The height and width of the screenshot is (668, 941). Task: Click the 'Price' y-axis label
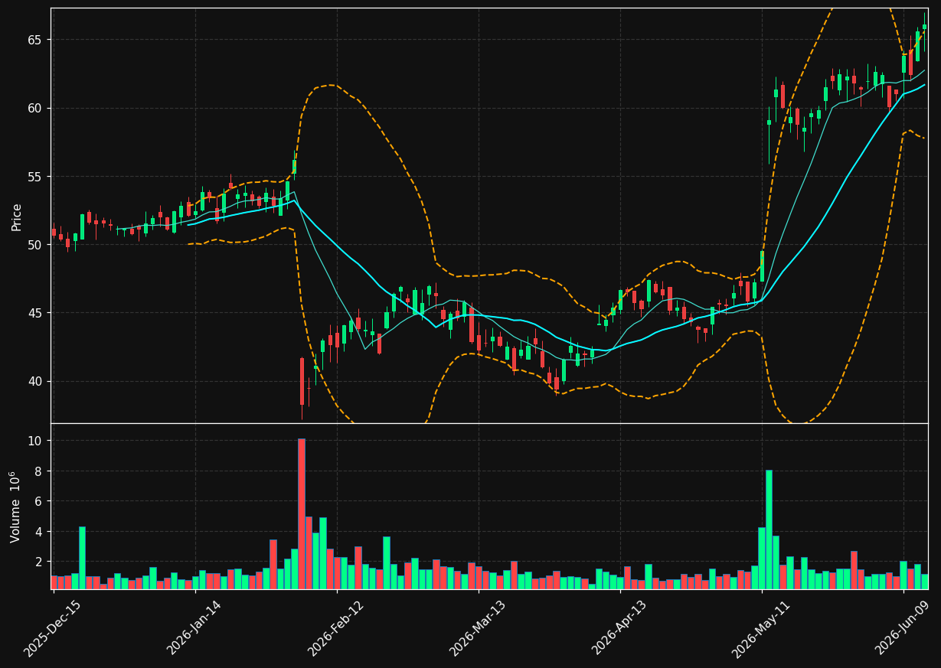click(16, 217)
